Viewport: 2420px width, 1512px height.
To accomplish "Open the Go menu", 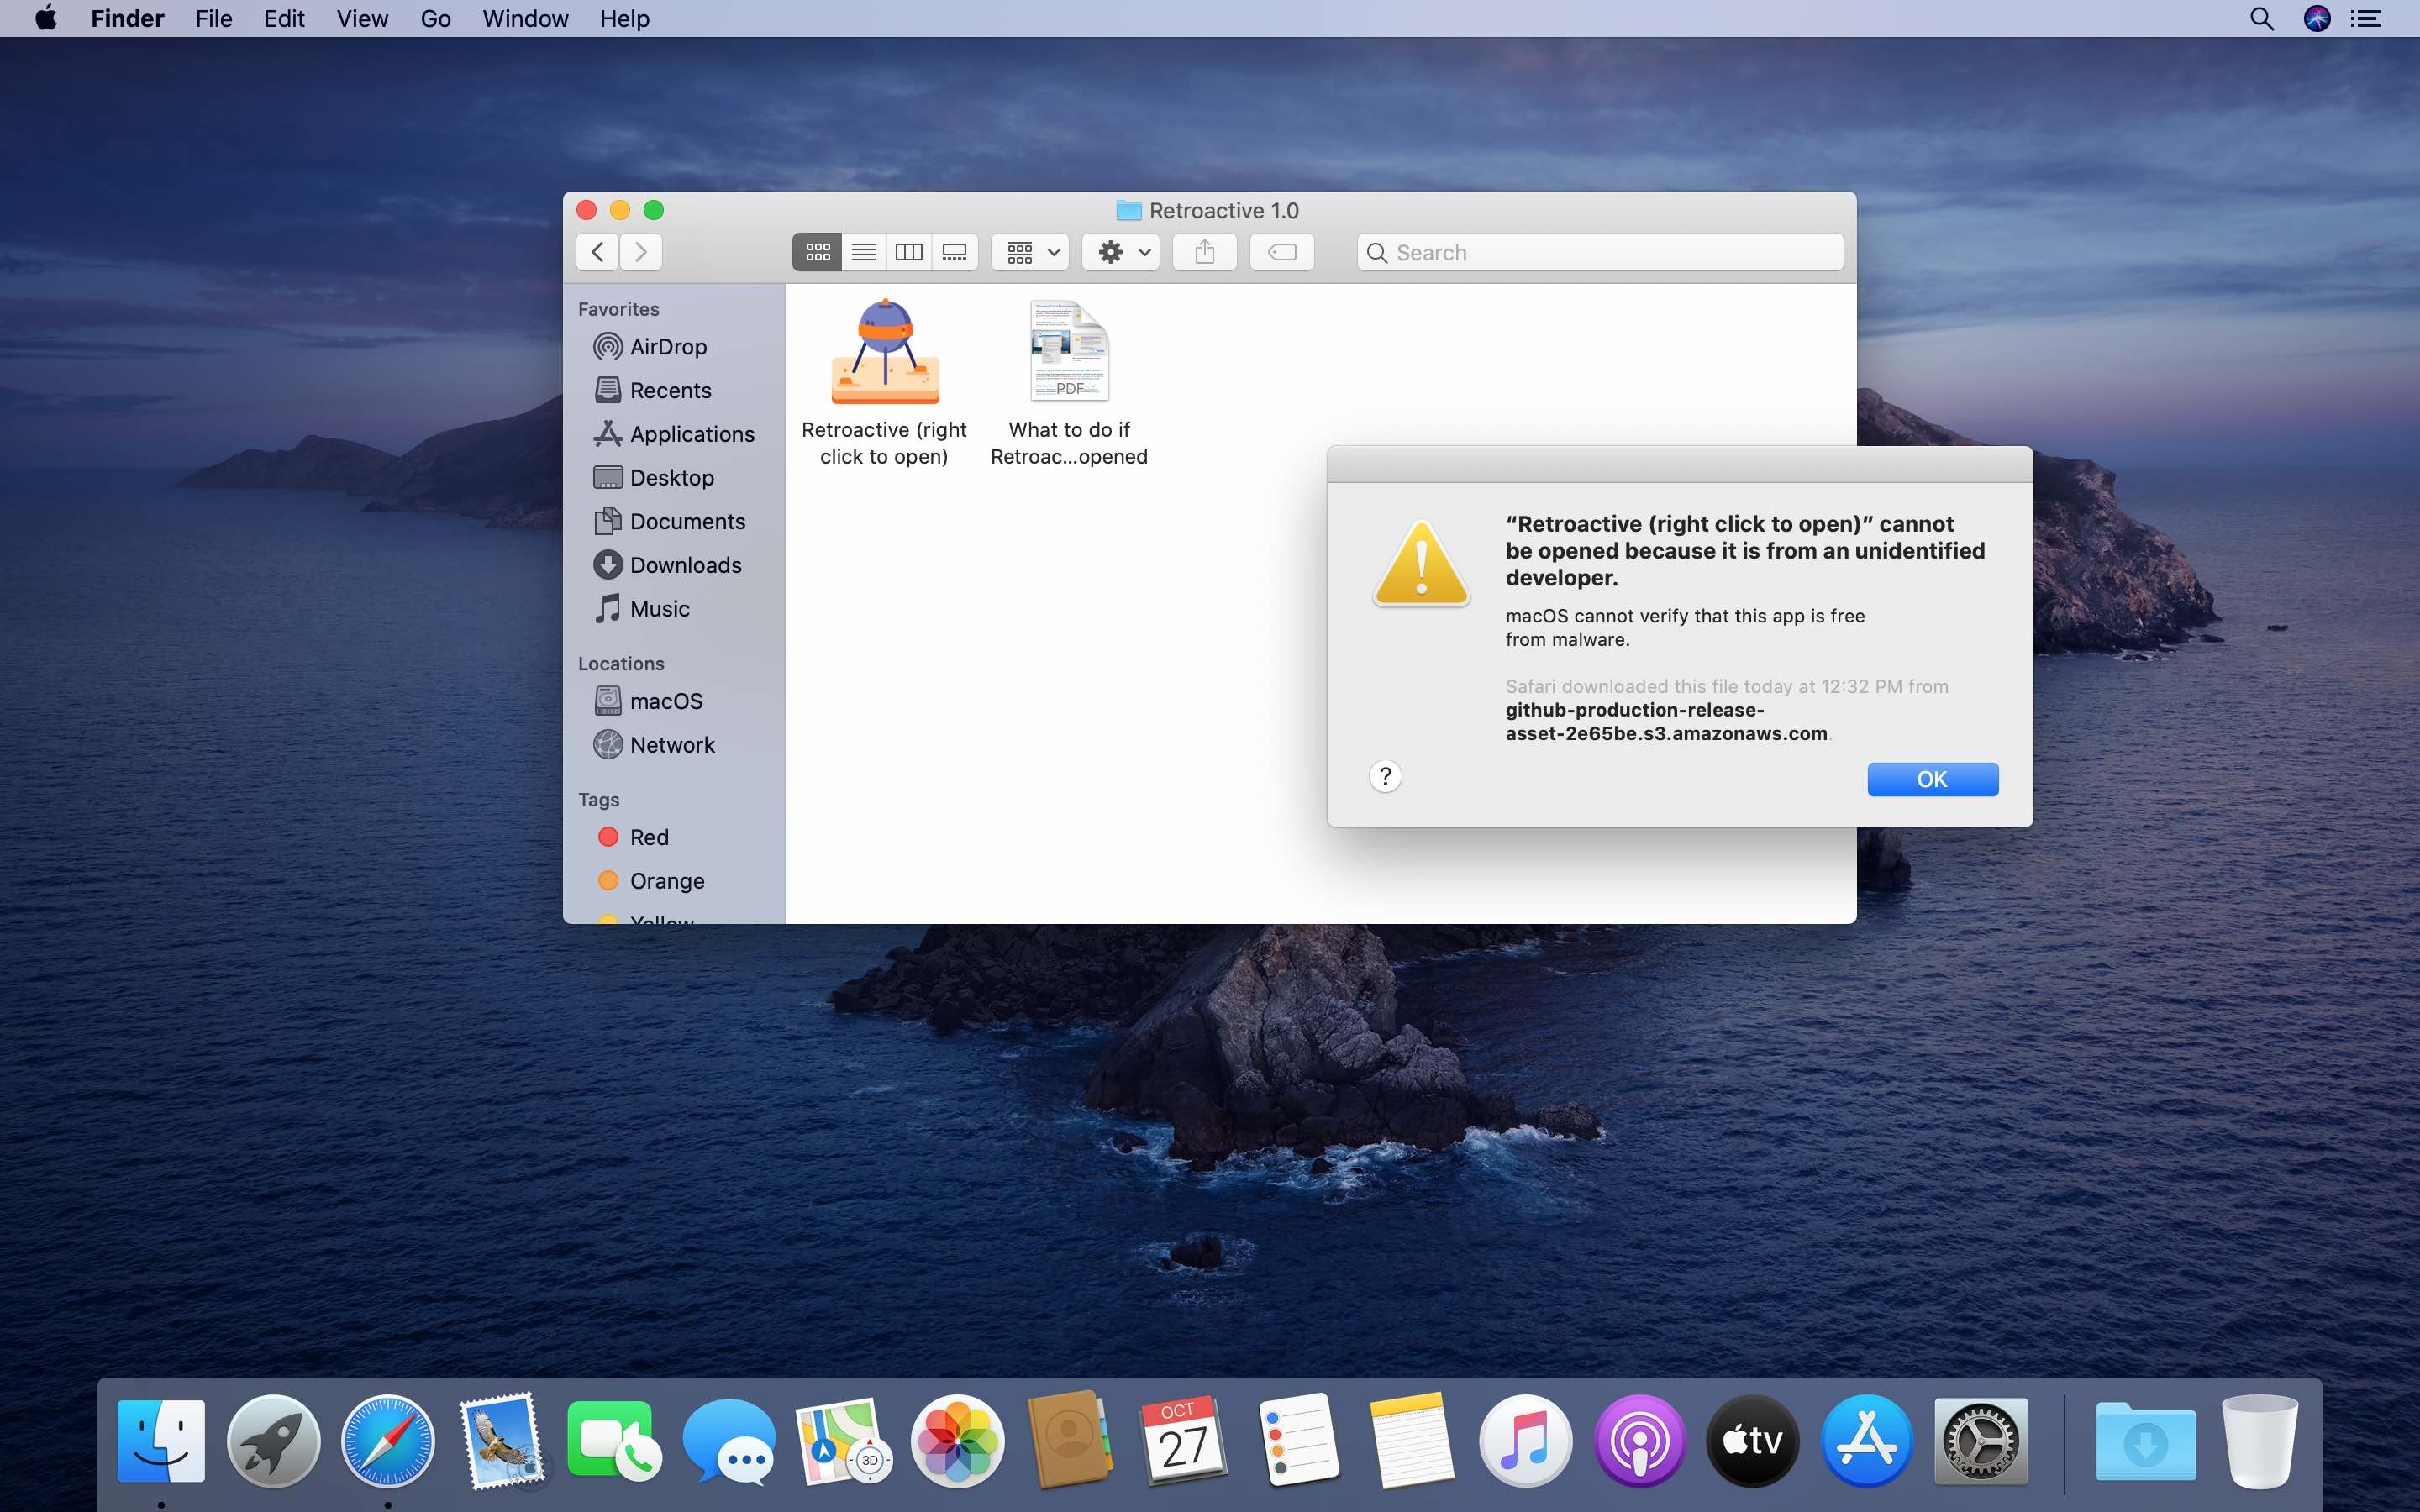I will (435, 18).
